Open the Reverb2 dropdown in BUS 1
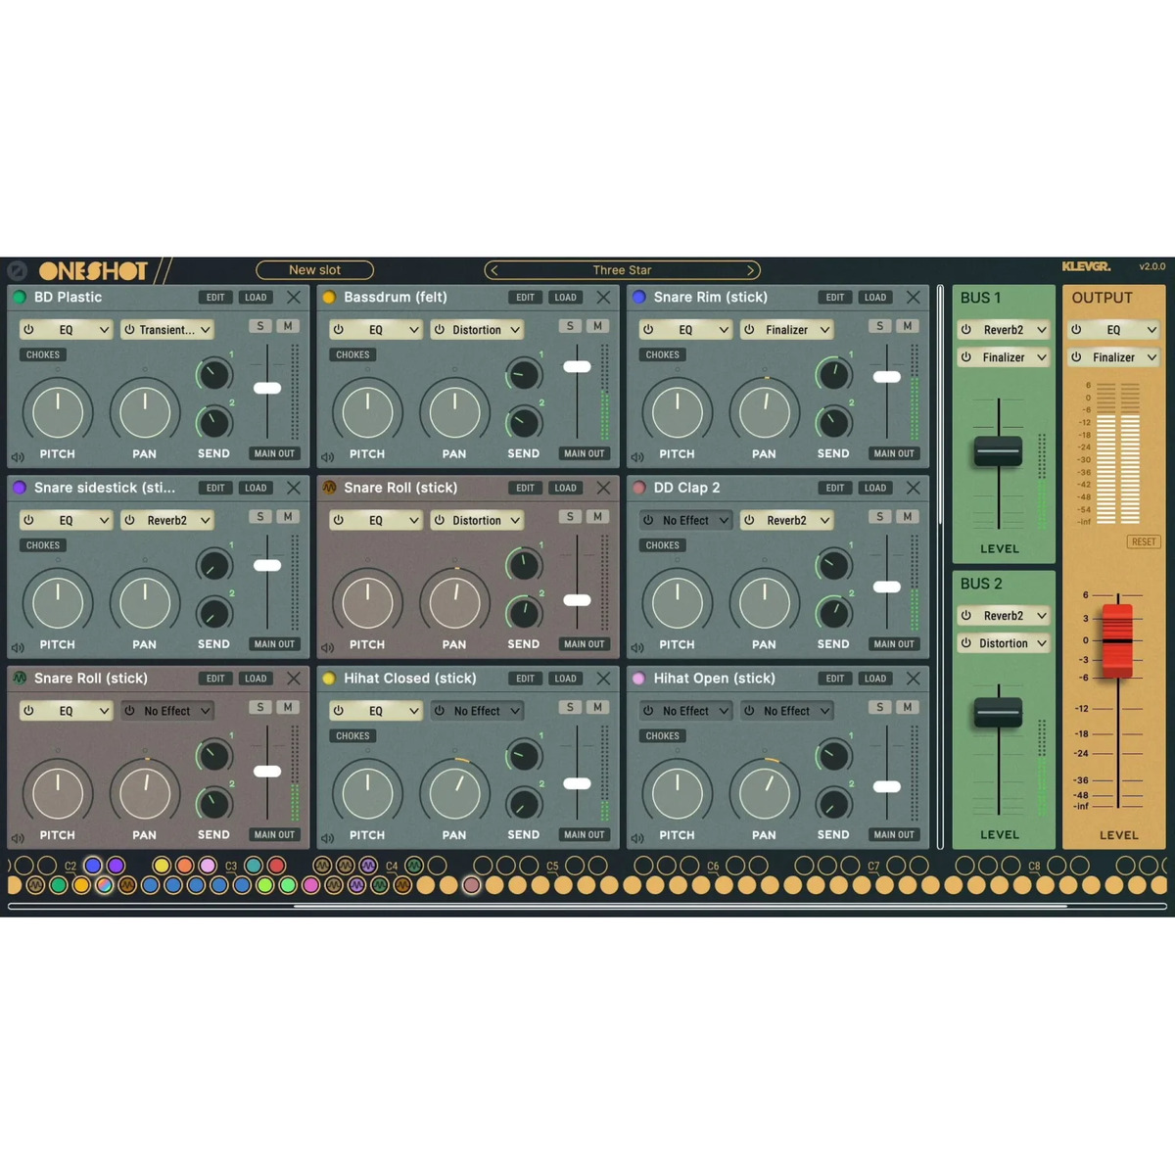The image size is (1175, 1175). [1003, 330]
